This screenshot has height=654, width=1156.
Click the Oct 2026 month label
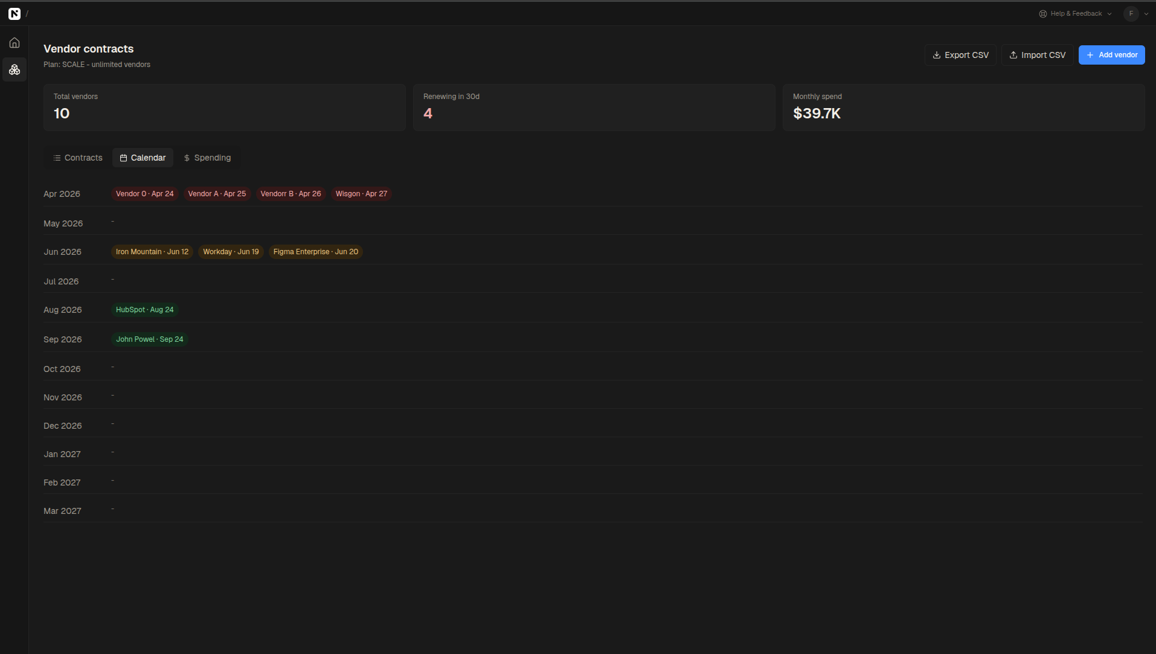pos(62,369)
